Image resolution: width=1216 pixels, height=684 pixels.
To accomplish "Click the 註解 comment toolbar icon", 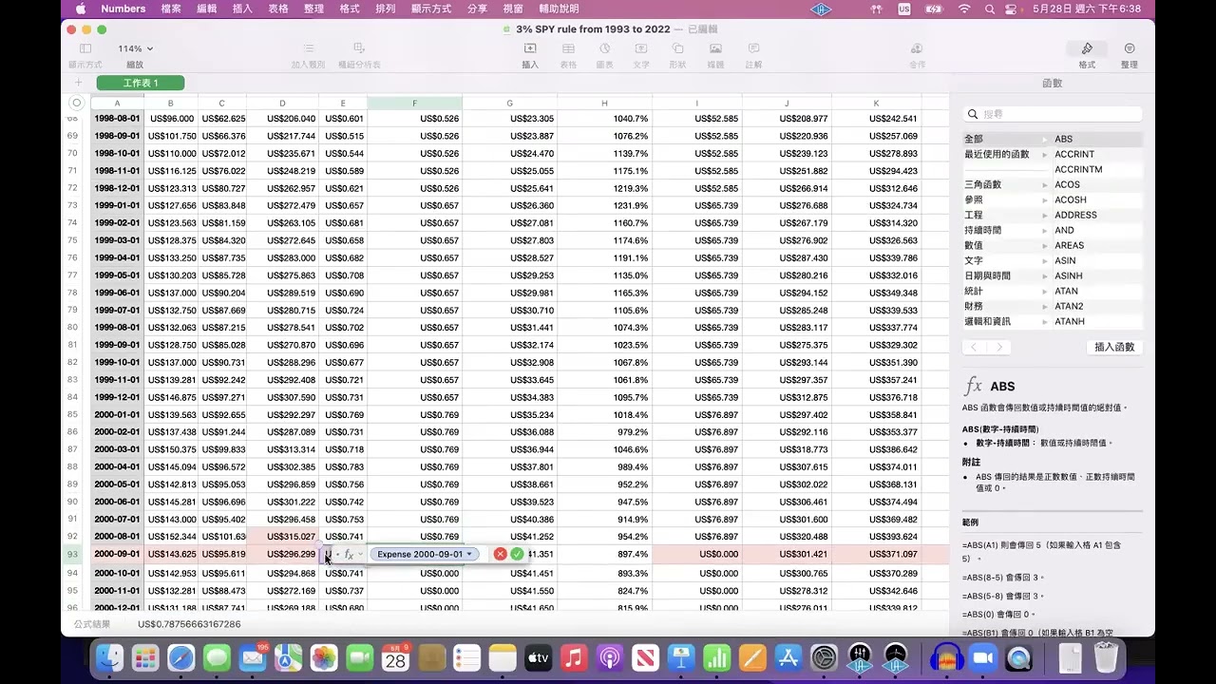I will (753, 48).
